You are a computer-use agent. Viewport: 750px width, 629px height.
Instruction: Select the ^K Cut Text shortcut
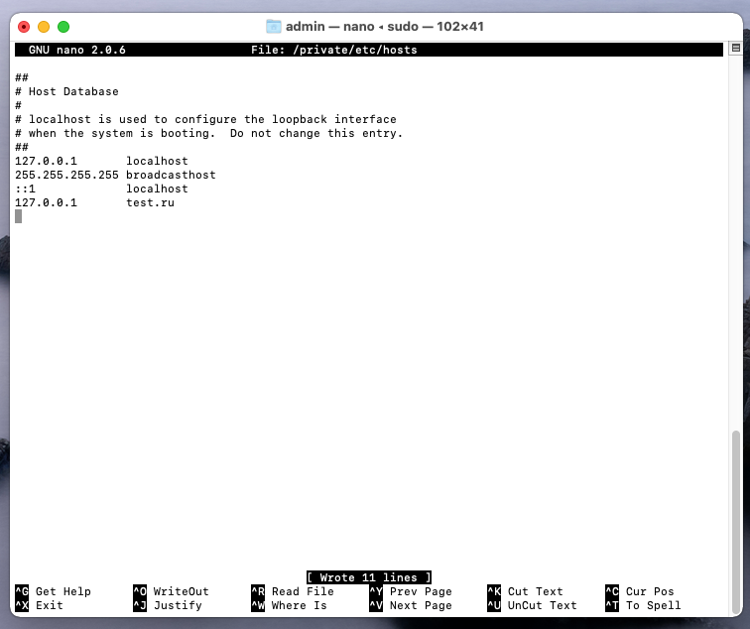click(525, 591)
